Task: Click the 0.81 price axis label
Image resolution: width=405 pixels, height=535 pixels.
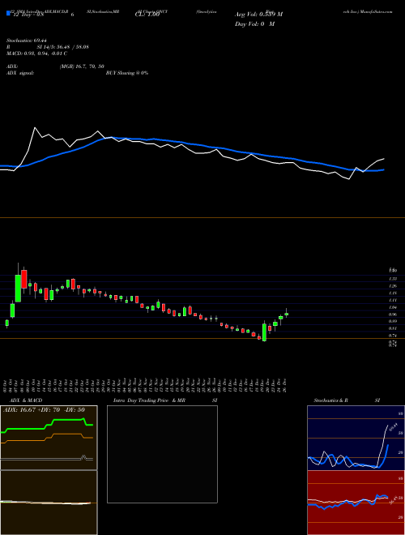Action: click(393, 328)
